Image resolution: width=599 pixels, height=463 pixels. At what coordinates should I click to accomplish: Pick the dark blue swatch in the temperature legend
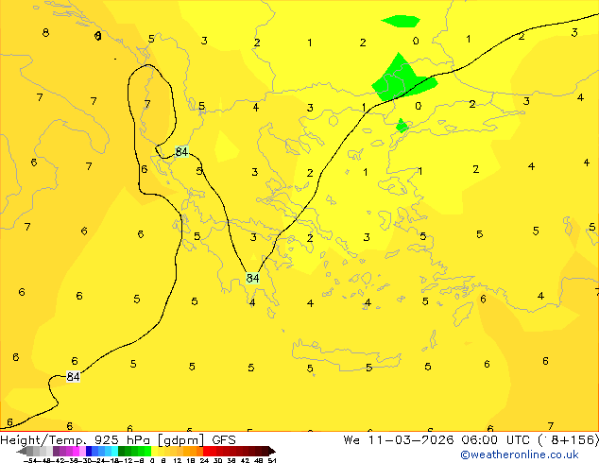[x=89, y=451]
